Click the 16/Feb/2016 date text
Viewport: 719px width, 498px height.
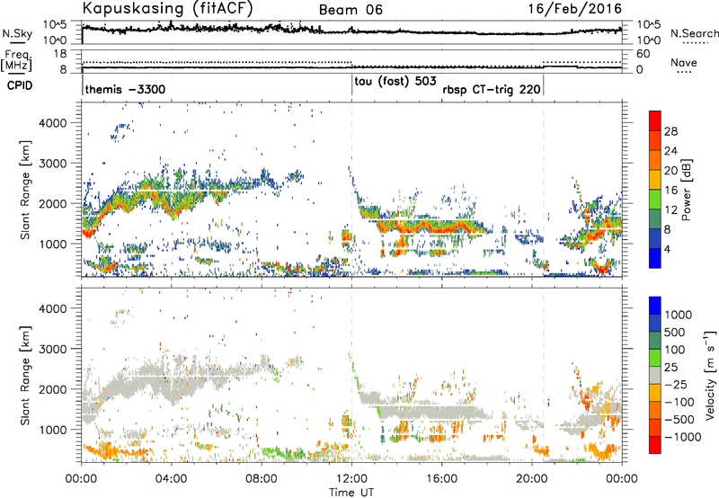pos(575,9)
